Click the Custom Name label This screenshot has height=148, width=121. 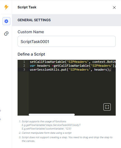[x=31, y=32]
